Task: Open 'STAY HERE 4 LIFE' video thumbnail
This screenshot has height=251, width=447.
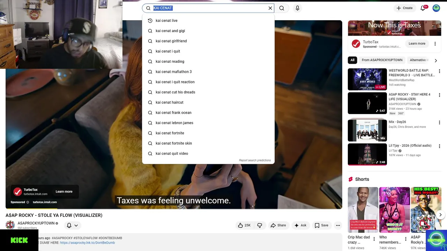Action: [367, 103]
